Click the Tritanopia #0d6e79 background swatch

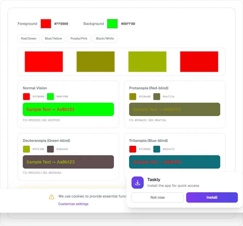click(x=157, y=149)
